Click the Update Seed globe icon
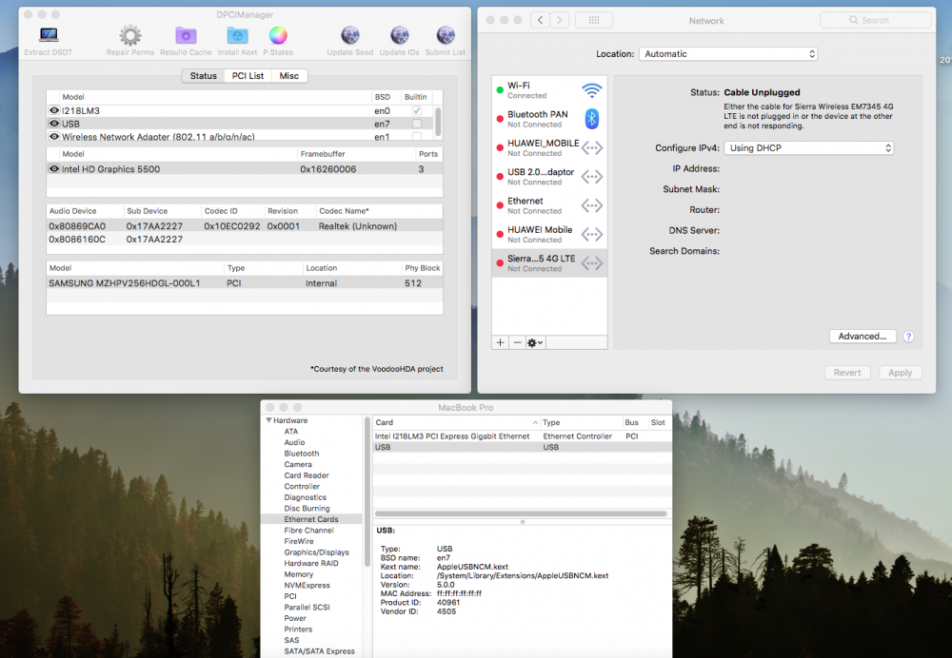The width and height of the screenshot is (952, 658). coord(350,35)
